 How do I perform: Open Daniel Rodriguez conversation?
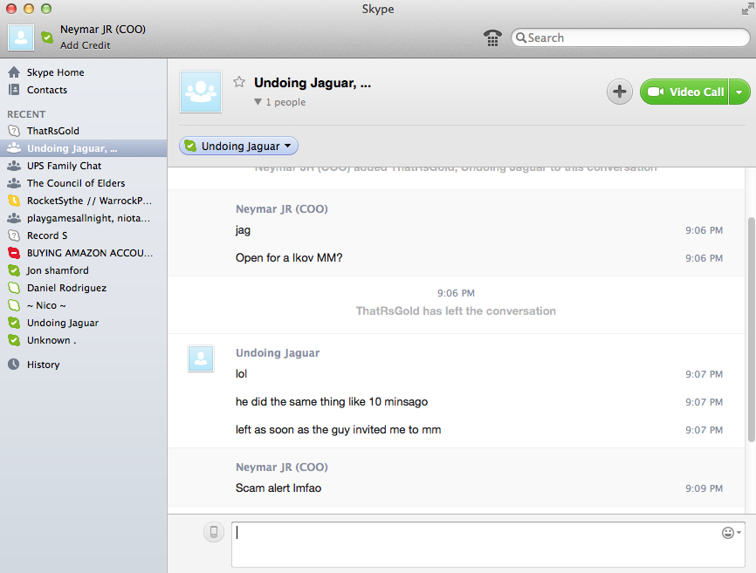[84, 288]
